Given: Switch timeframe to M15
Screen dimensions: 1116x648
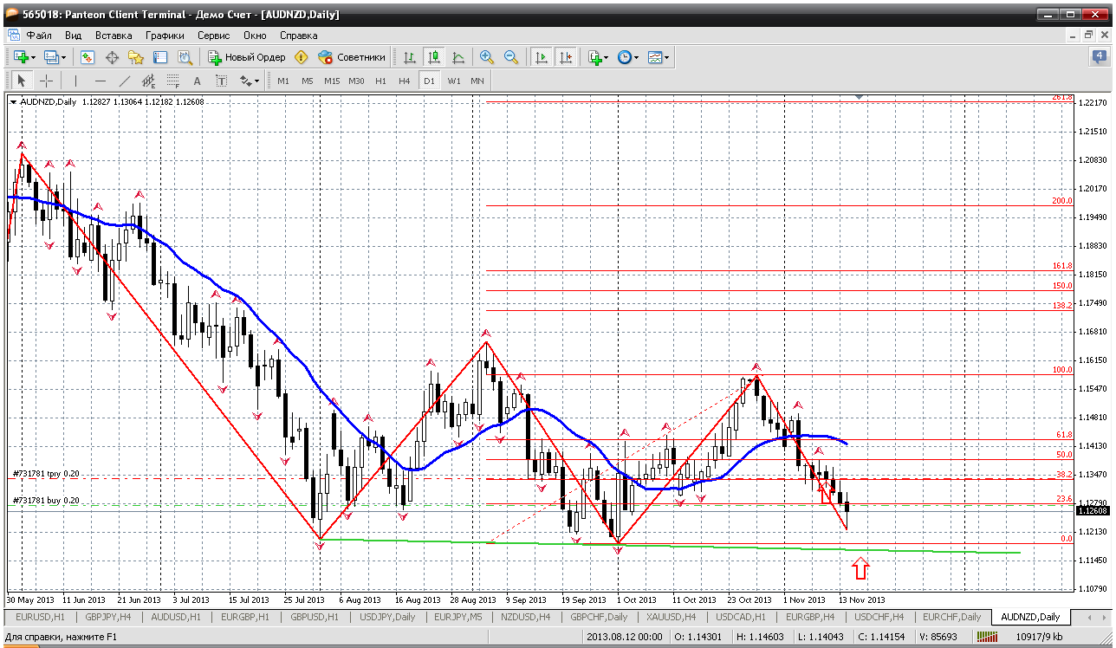Looking at the screenshot, I should (x=332, y=81).
